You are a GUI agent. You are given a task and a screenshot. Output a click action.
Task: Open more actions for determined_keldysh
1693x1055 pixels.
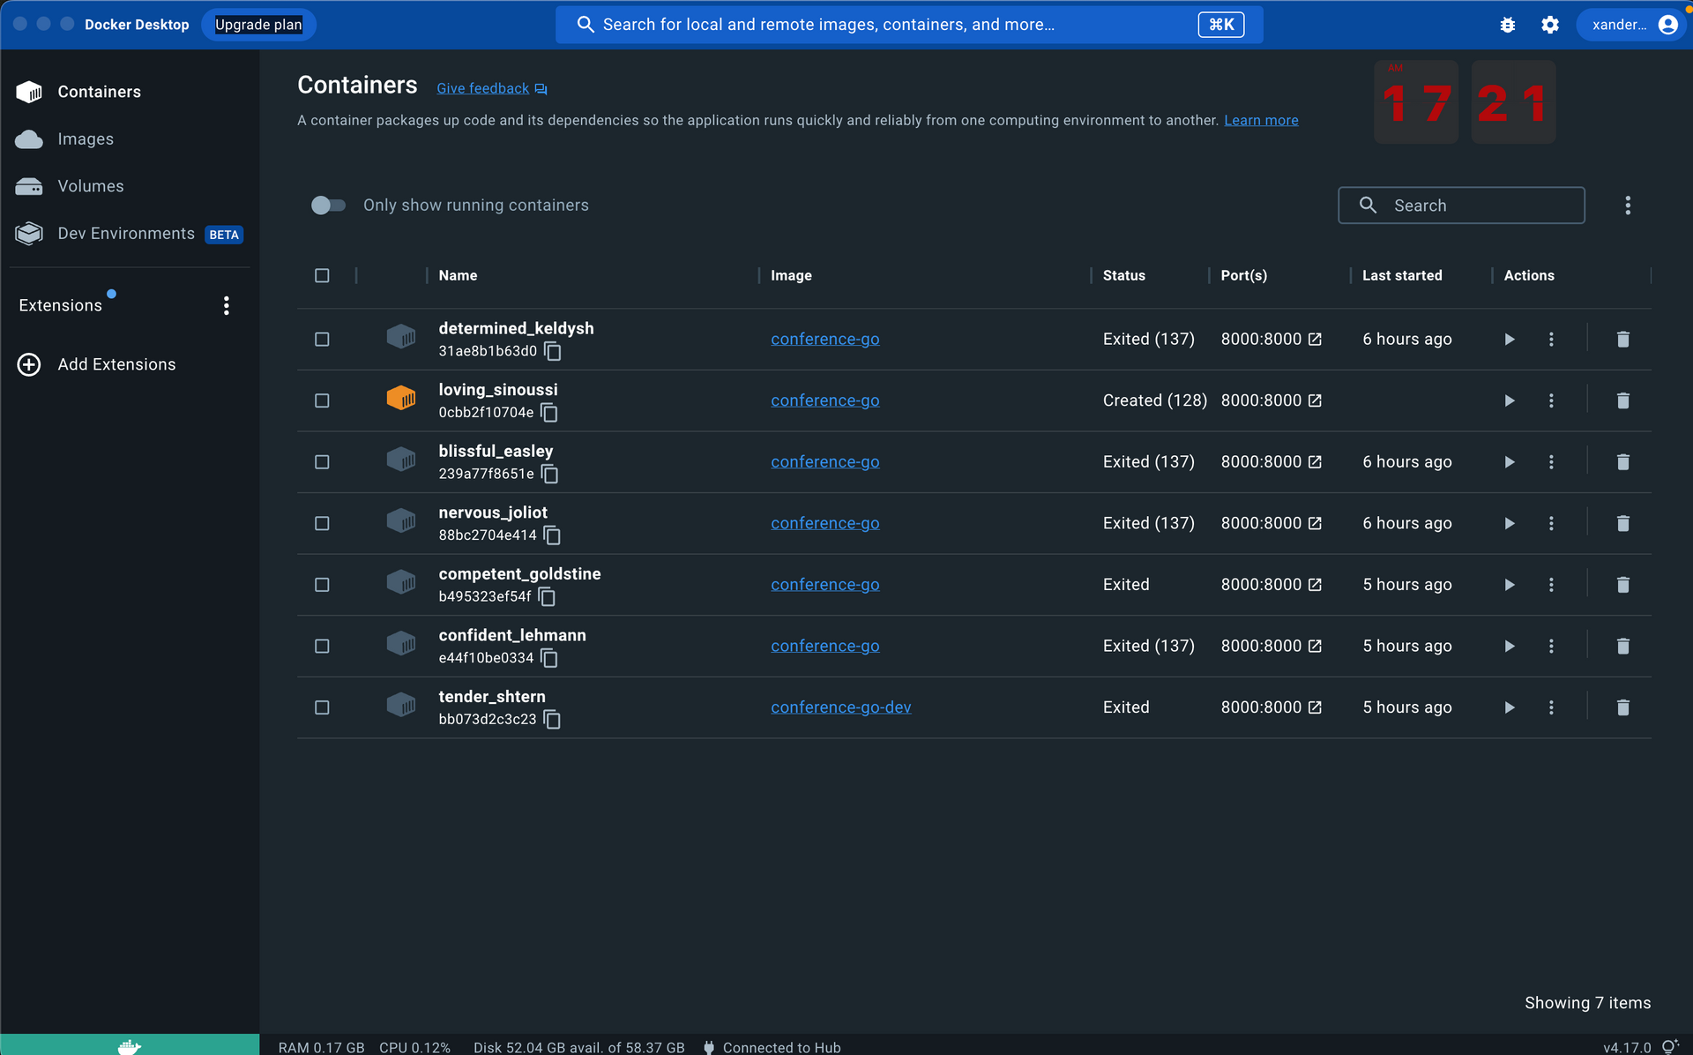click(x=1551, y=340)
